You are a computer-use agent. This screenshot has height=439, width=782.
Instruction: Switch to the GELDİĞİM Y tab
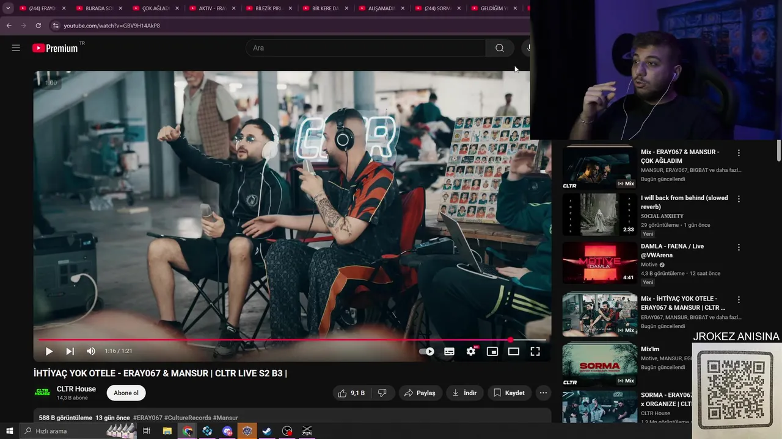point(494,9)
